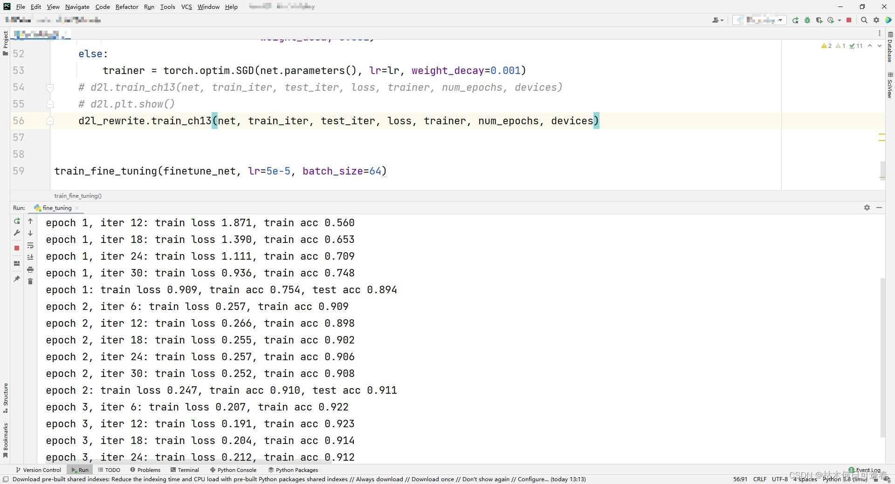The image size is (895, 484).
Task: Close the fine_tuning run tab
Action: click(x=77, y=208)
